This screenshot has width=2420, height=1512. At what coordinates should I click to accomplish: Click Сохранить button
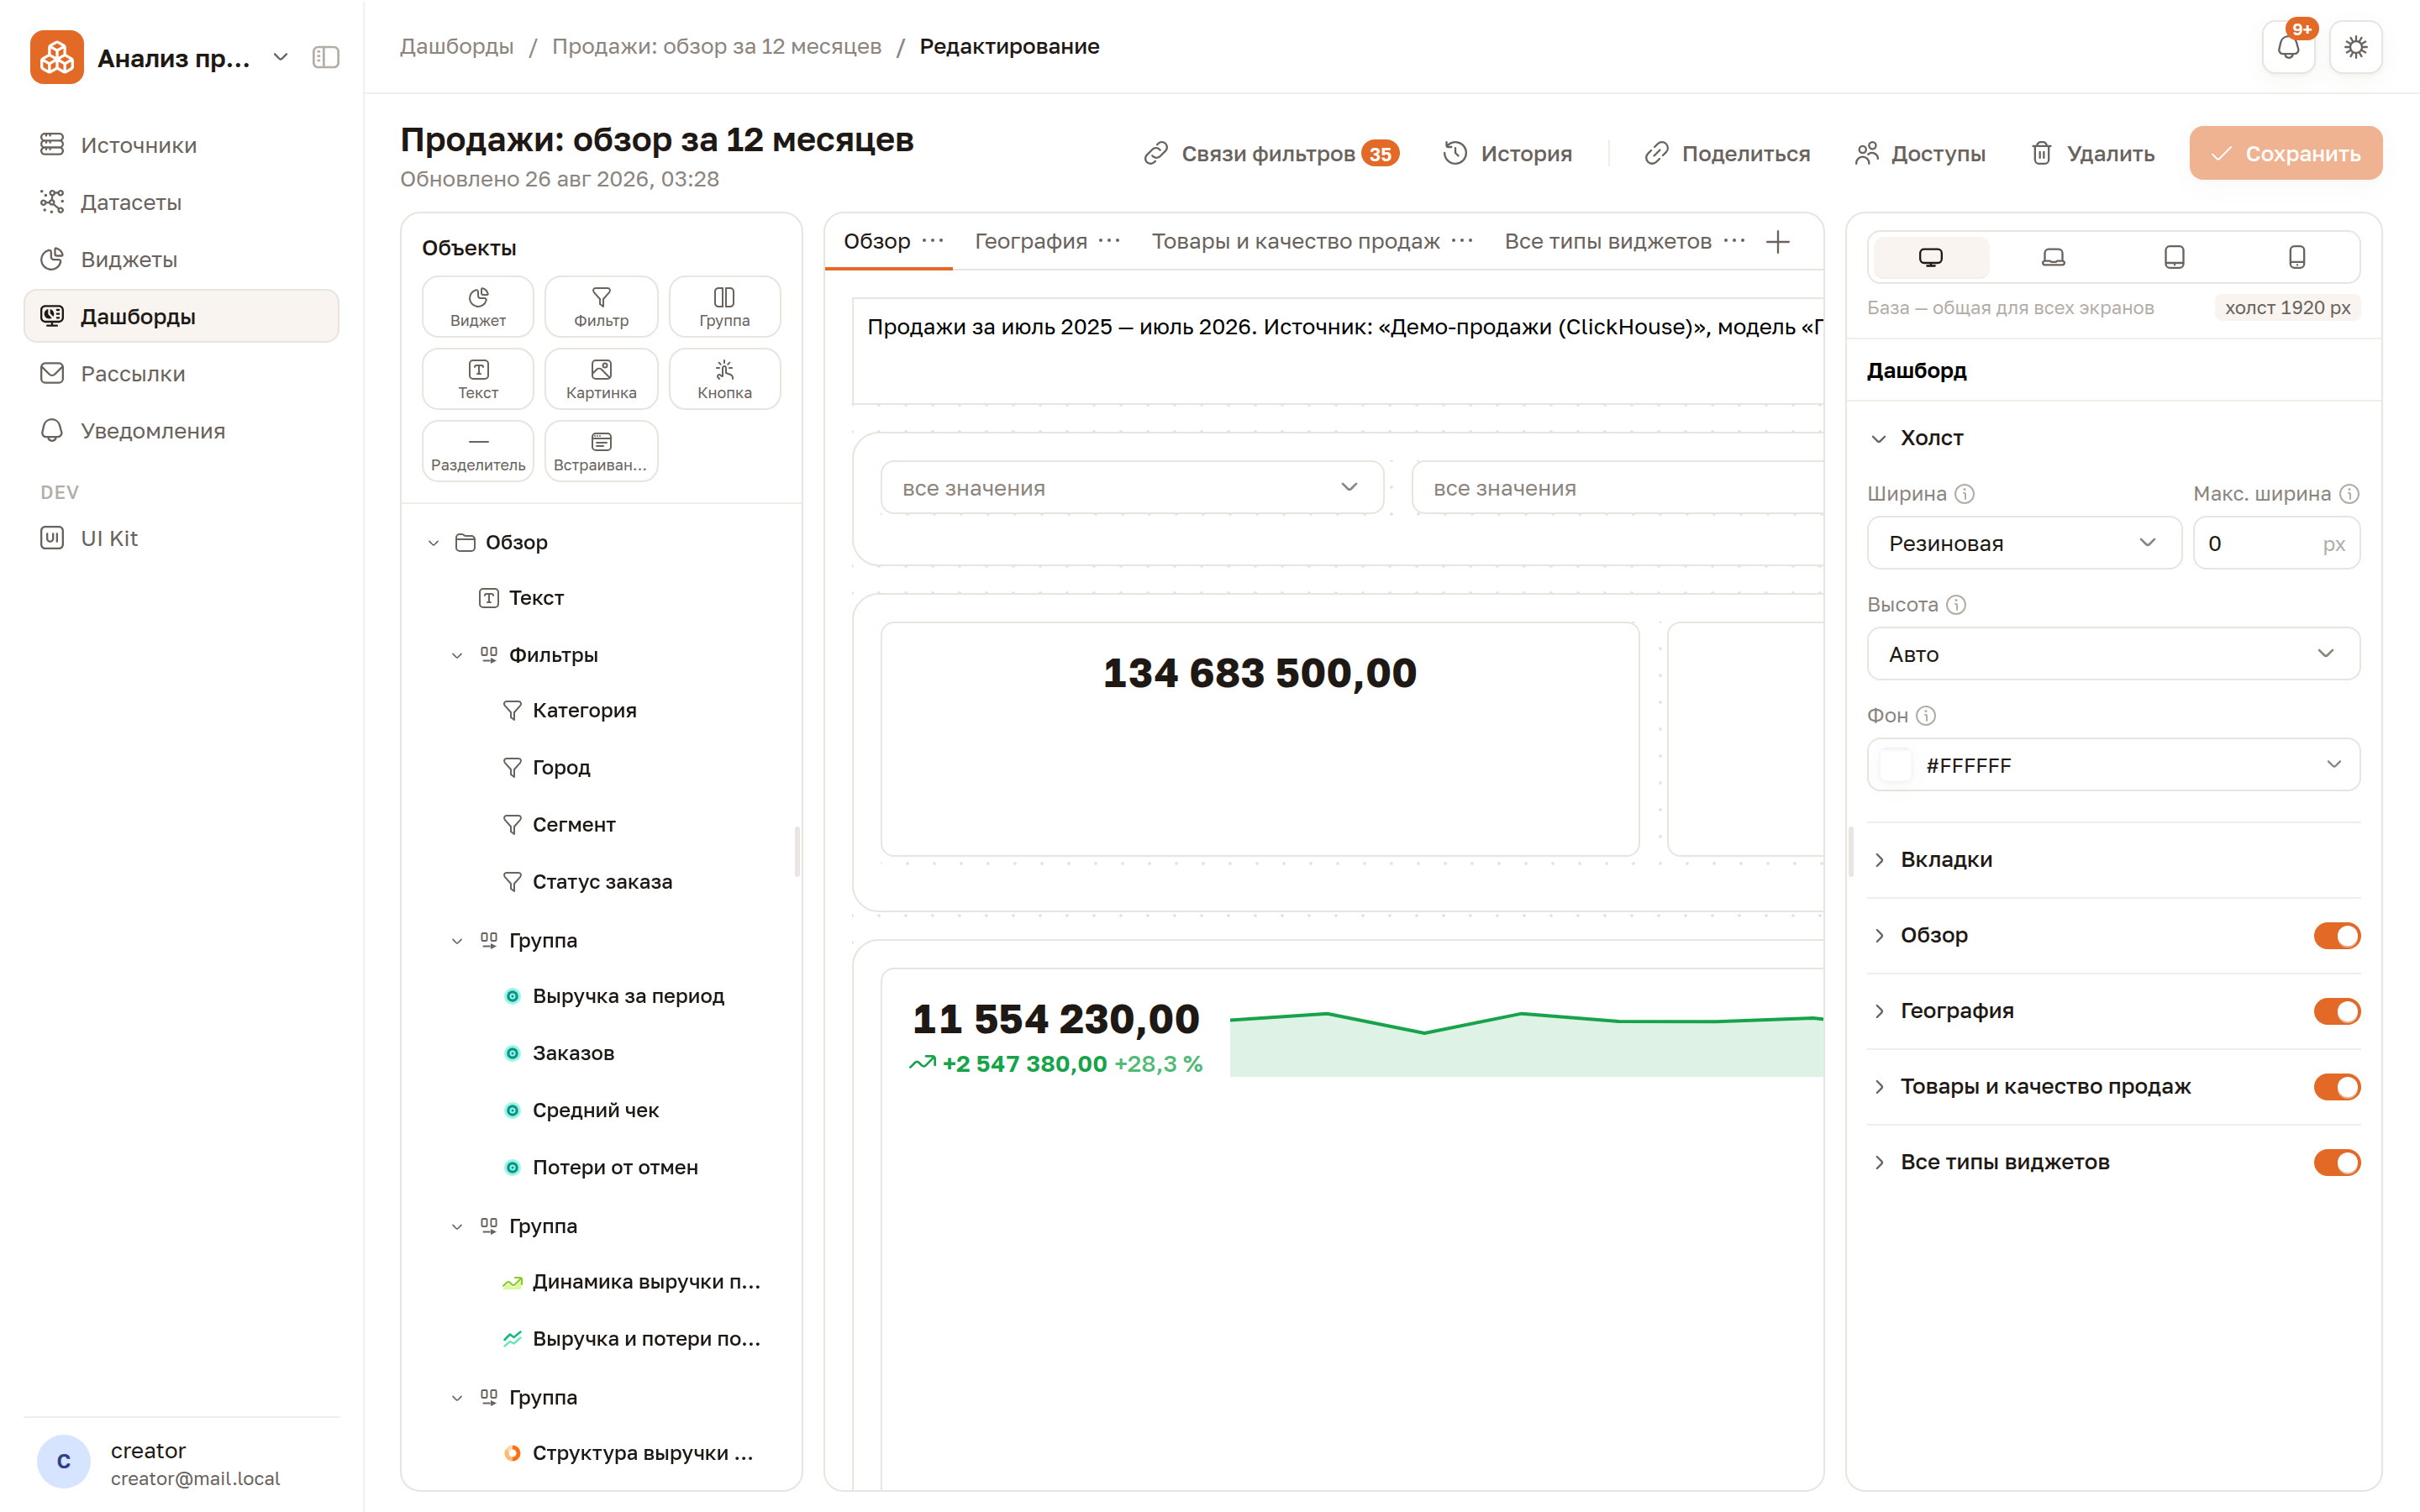[2285, 153]
